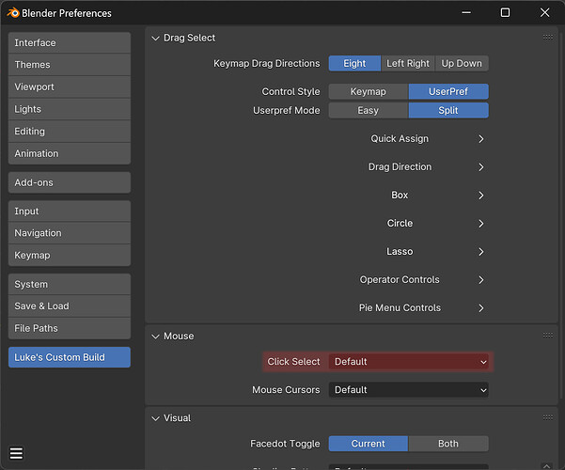Open Quick Assign submenu arrow
Screen dimensions: 565x470
click(x=481, y=139)
